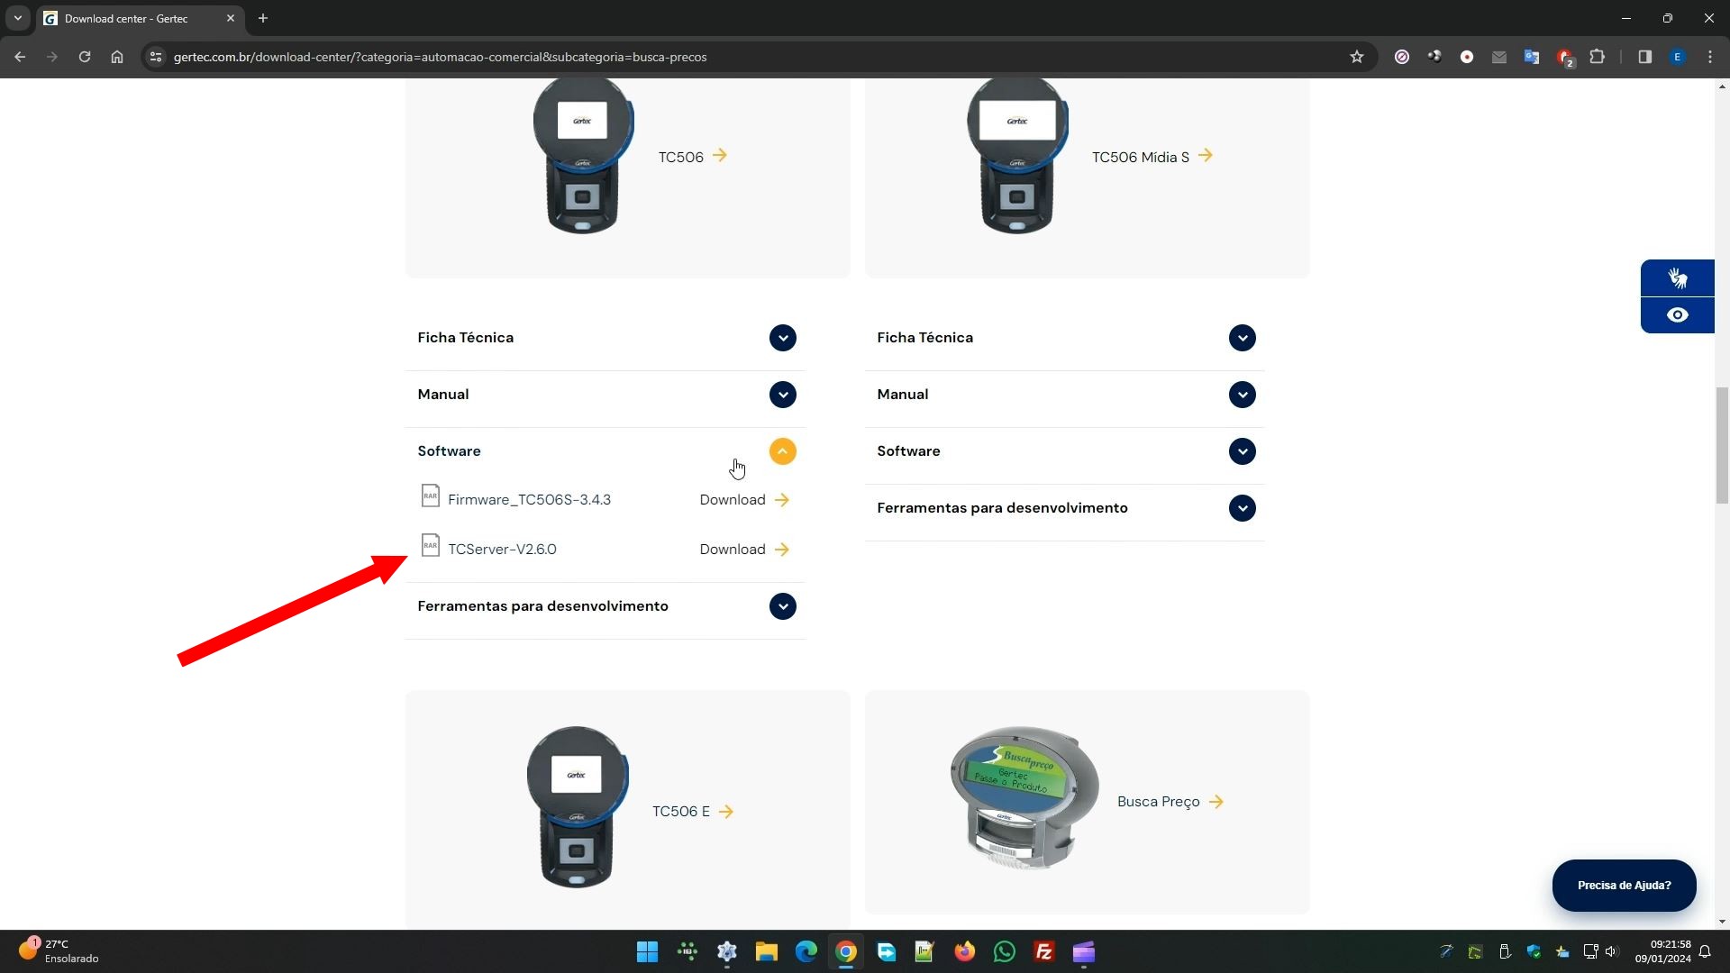Bookmark this page with the star icon
Image resolution: width=1730 pixels, height=973 pixels.
click(x=1357, y=57)
